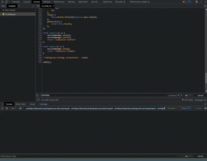Viewport: 207px width, 161px height.
Task: Focus the console filter input with telemetry URLs
Action: click(x=94, y=109)
